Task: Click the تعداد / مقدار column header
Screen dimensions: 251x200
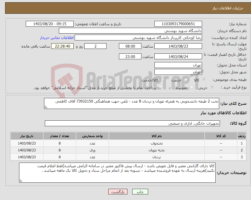Action: click(60, 136)
